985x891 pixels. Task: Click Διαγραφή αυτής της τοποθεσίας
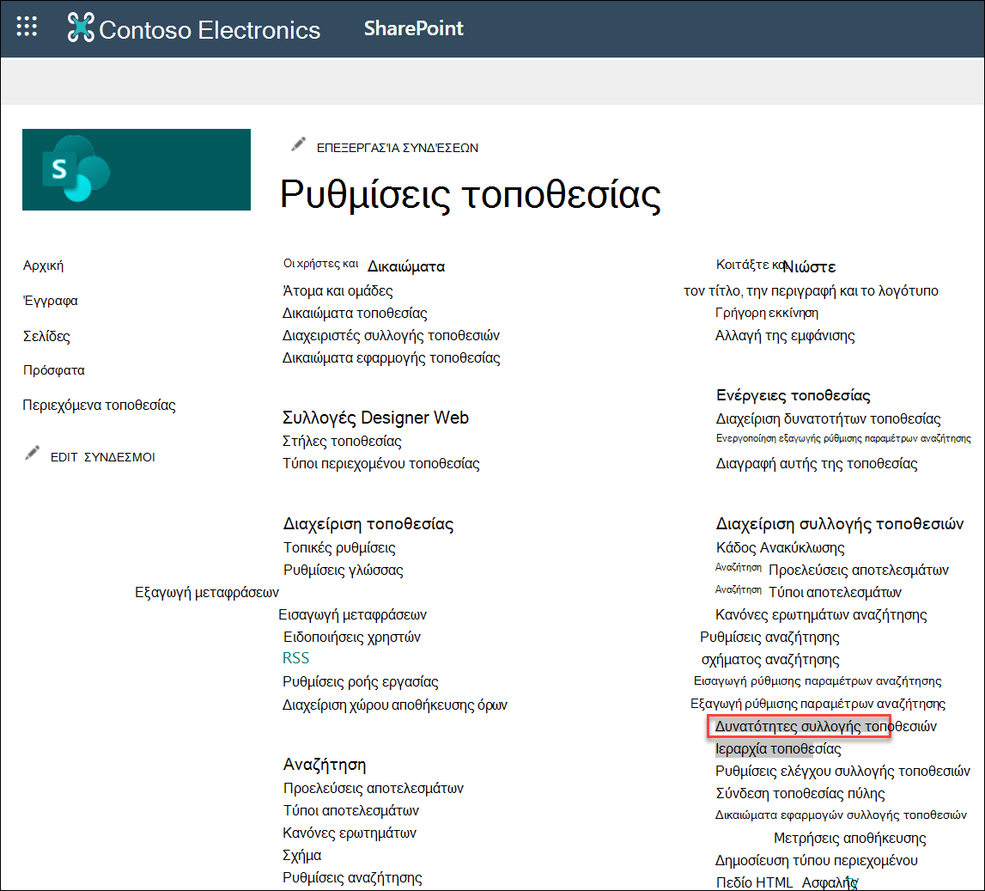pos(817,464)
